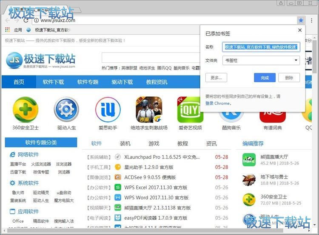Open 熊猫直播大厅 2.1.3.1138 官方版 entry
Screen dimensions: 319x235
click(157, 207)
